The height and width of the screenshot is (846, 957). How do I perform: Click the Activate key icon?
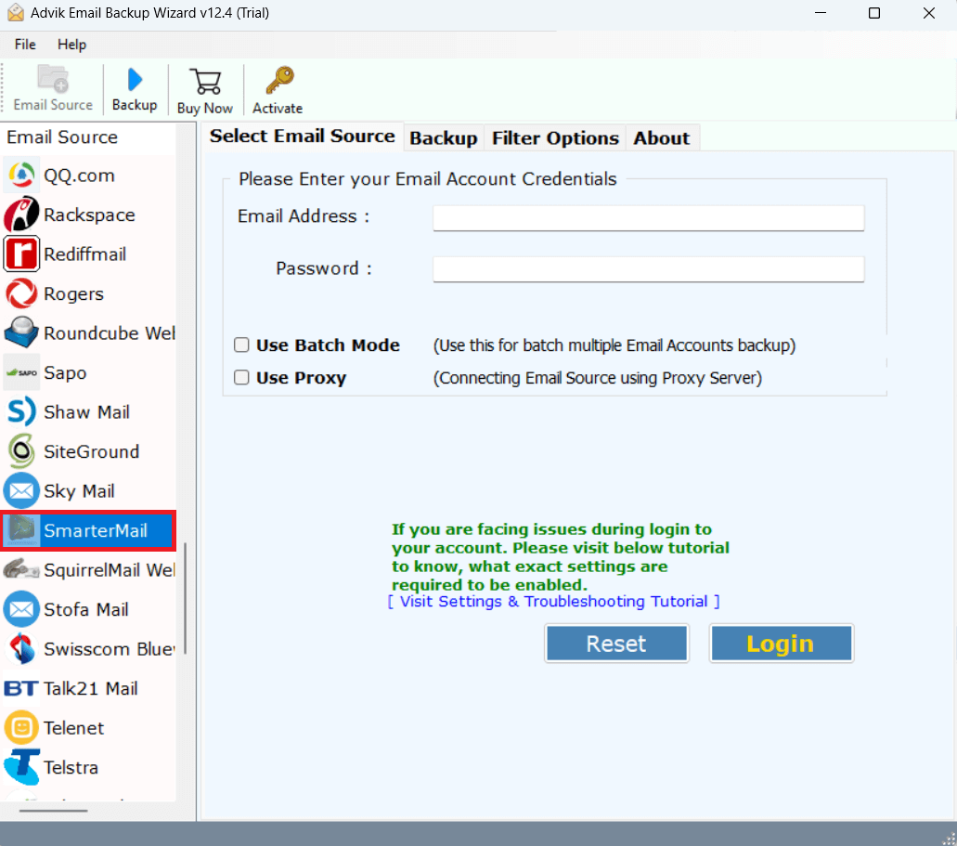pyautogui.click(x=279, y=81)
